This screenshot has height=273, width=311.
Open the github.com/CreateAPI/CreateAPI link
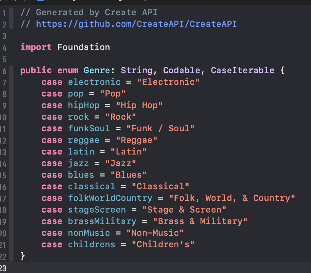coord(137,24)
